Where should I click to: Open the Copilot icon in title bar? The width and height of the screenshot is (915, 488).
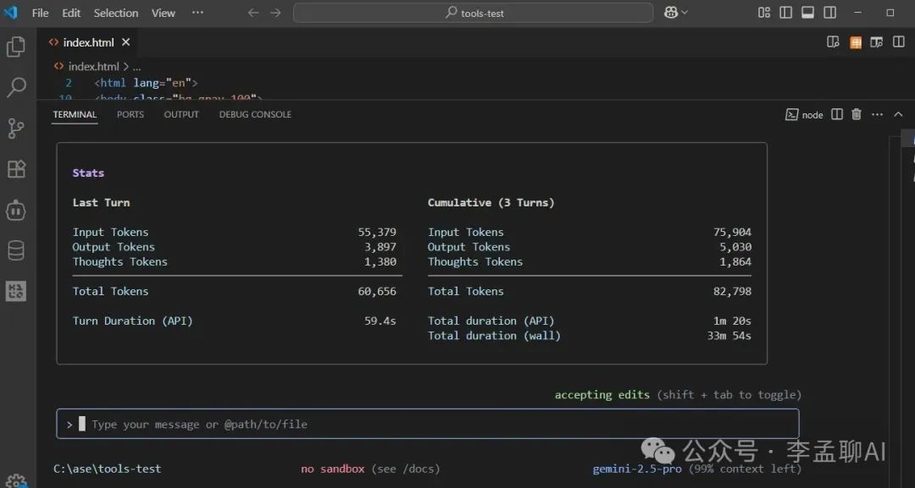[671, 12]
